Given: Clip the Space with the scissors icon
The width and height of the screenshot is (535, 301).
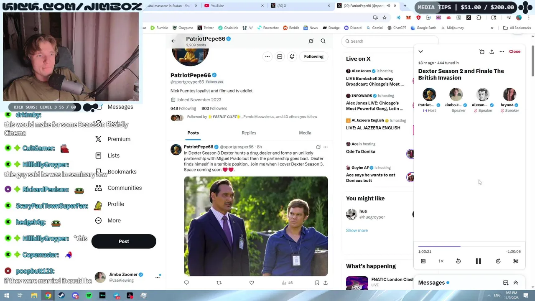Looking at the screenshot, I should [516, 261].
